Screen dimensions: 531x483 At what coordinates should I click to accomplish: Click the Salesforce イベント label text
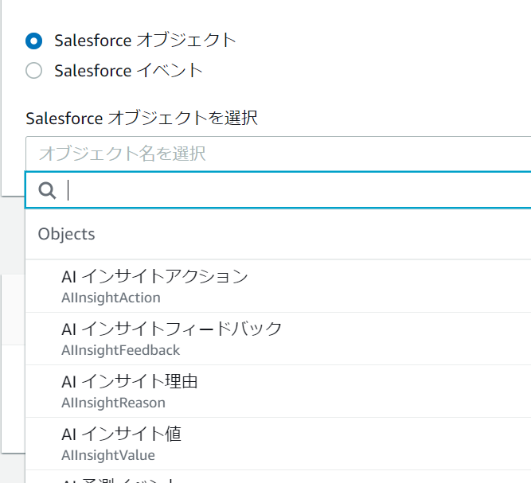click(x=128, y=71)
